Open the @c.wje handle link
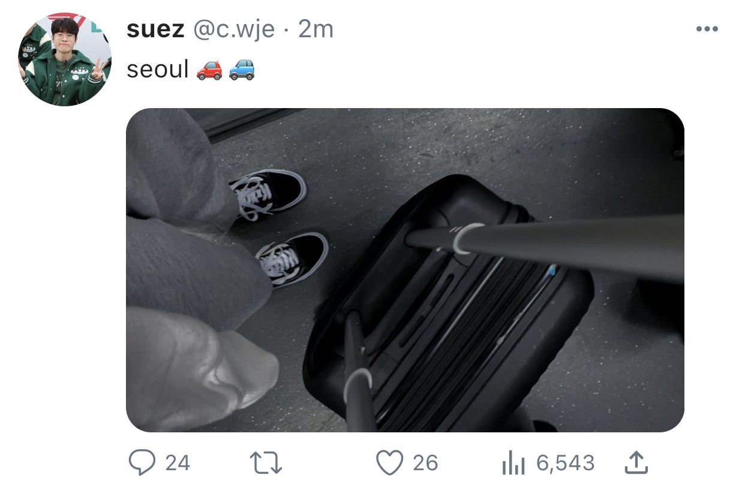The image size is (745, 490). [233, 29]
